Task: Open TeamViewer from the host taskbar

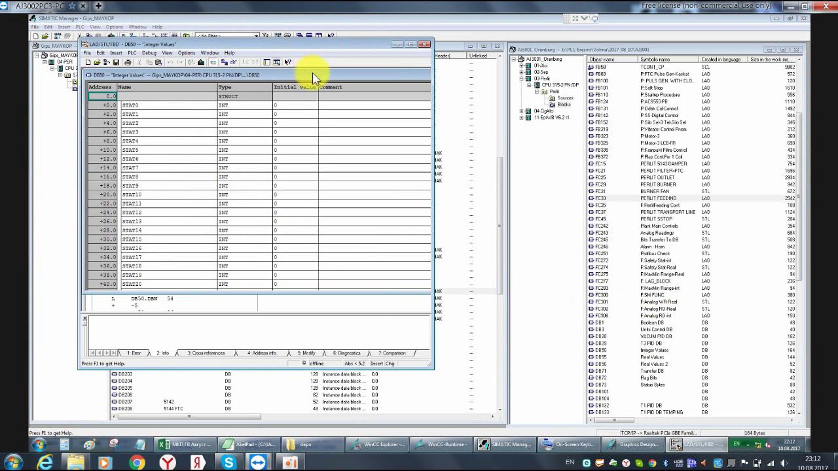Action: (x=258, y=463)
